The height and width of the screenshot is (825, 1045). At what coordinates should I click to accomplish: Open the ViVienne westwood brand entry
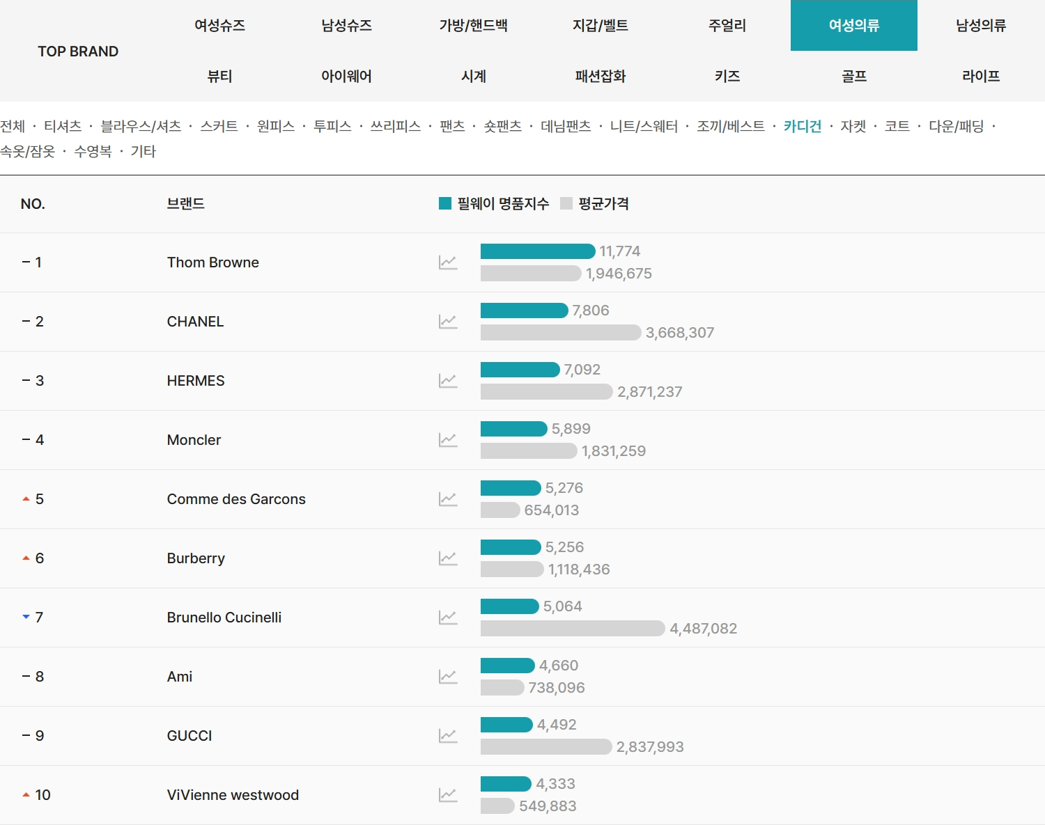pos(233,795)
